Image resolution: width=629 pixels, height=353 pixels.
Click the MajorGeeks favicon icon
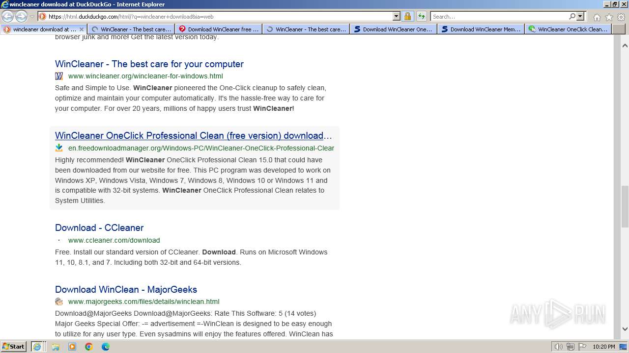tap(59, 302)
